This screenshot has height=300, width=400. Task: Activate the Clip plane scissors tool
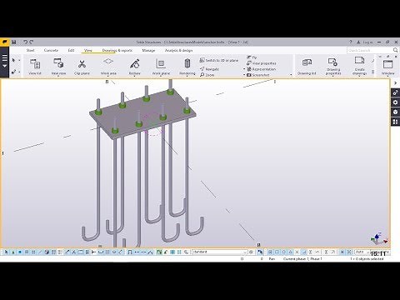coord(82,67)
